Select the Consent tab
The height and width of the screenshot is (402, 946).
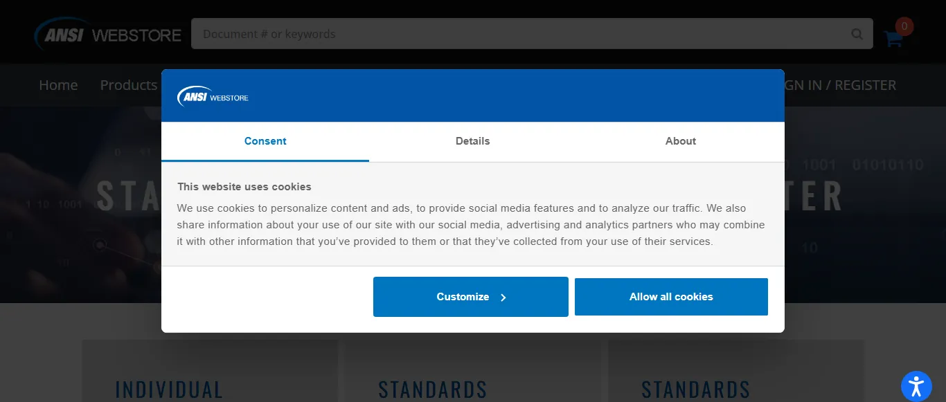[265, 141]
